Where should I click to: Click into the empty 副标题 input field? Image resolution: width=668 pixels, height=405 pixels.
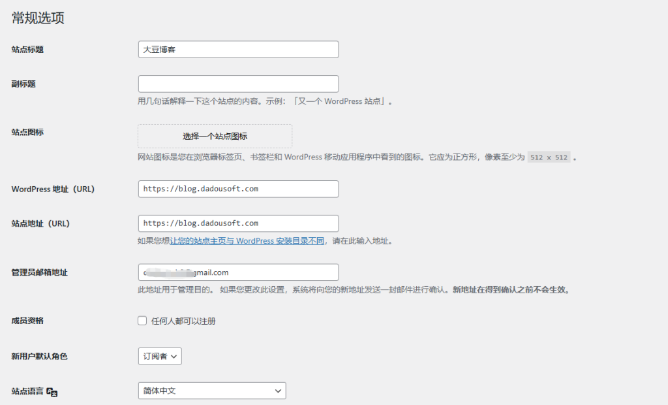click(238, 84)
